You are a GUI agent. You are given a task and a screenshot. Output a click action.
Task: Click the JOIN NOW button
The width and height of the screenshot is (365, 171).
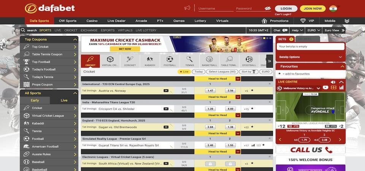click(313, 9)
